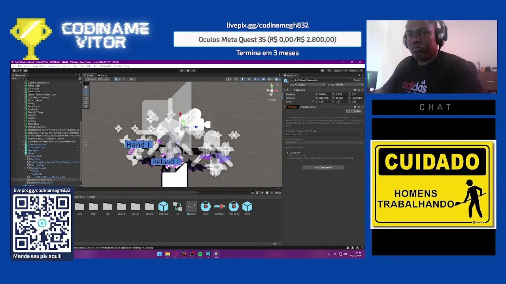Select Left Hand Constraint in Hierarchy

coord(41,180)
